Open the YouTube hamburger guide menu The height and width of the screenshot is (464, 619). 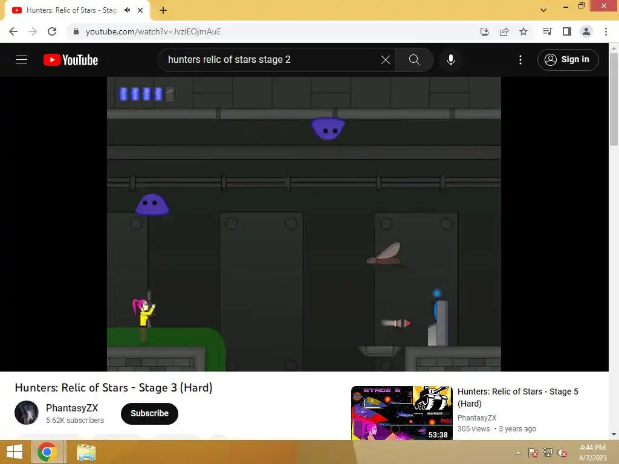pos(22,60)
